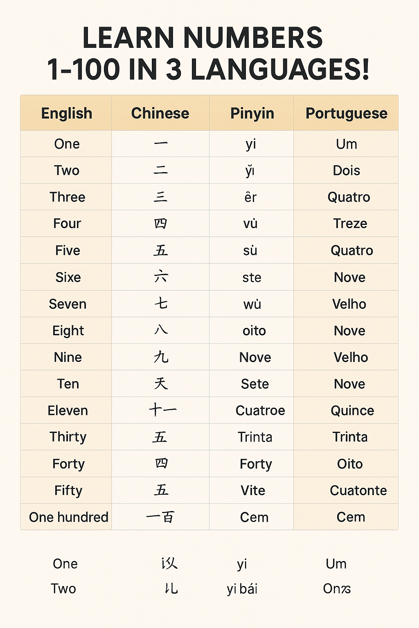Select the word Um below the table
This screenshot has height=628, width=419.
pos(336,564)
